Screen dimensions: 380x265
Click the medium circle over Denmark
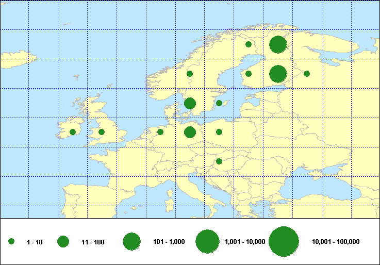tap(190, 103)
